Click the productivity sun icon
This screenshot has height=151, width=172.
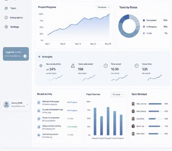pyautogui.click(x=41, y=66)
